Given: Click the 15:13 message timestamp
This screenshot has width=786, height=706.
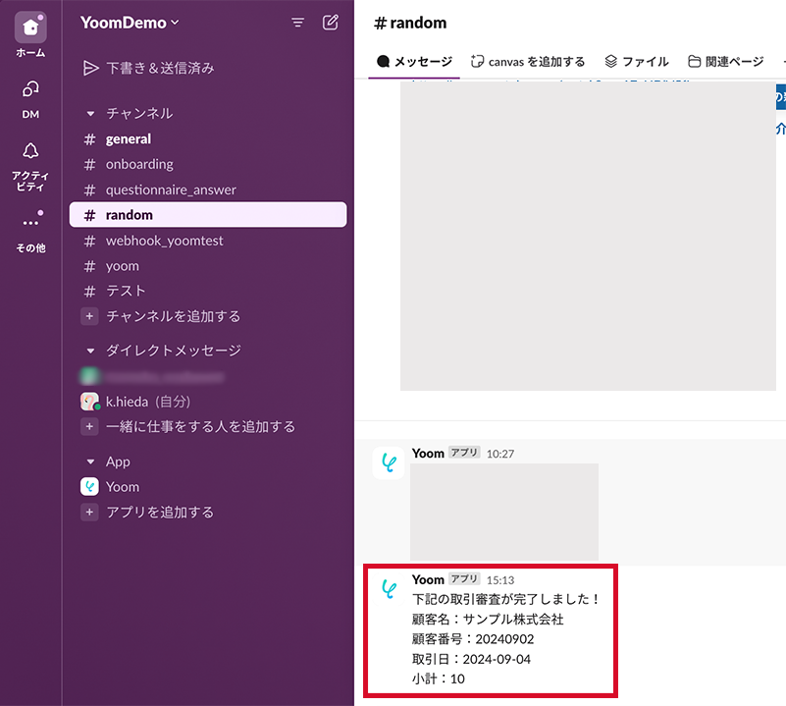Looking at the screenshot, I should pyautogui.click(x=500, y=580).
